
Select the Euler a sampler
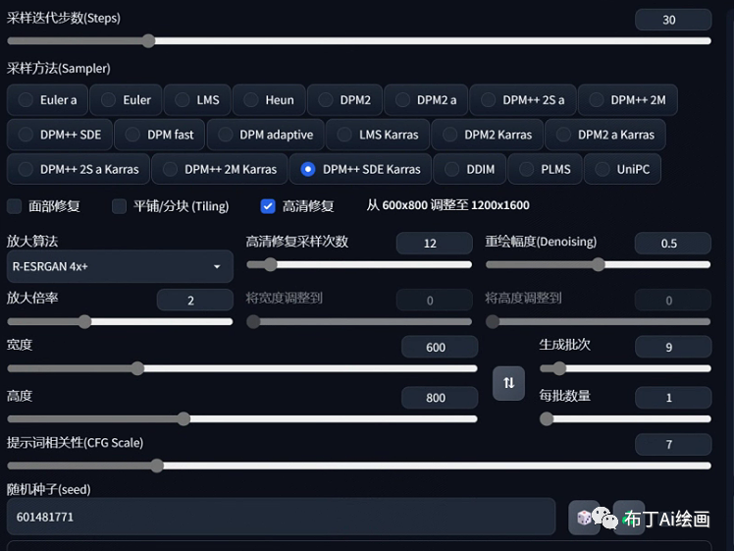coord(48,100)
